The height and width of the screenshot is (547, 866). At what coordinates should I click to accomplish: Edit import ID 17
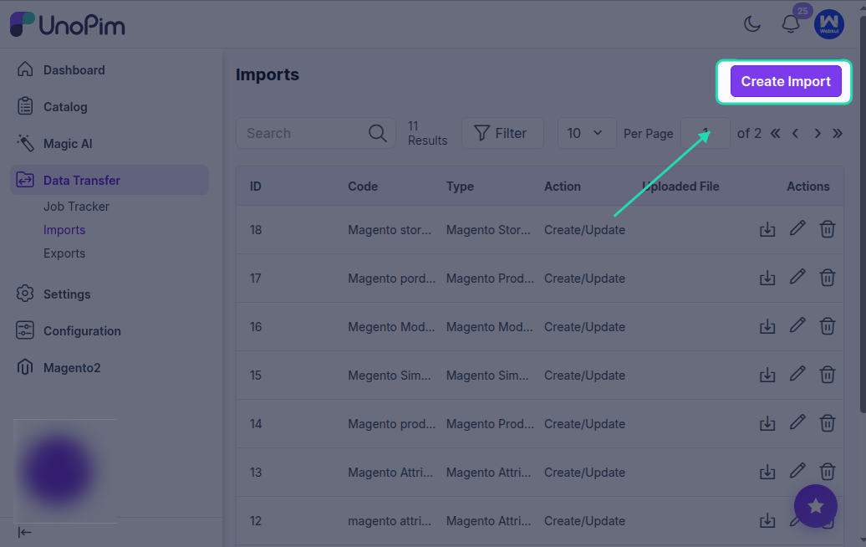(797, 277)
